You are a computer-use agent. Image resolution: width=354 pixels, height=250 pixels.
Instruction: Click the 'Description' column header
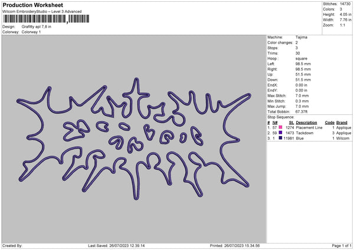[x=306, y=123]
